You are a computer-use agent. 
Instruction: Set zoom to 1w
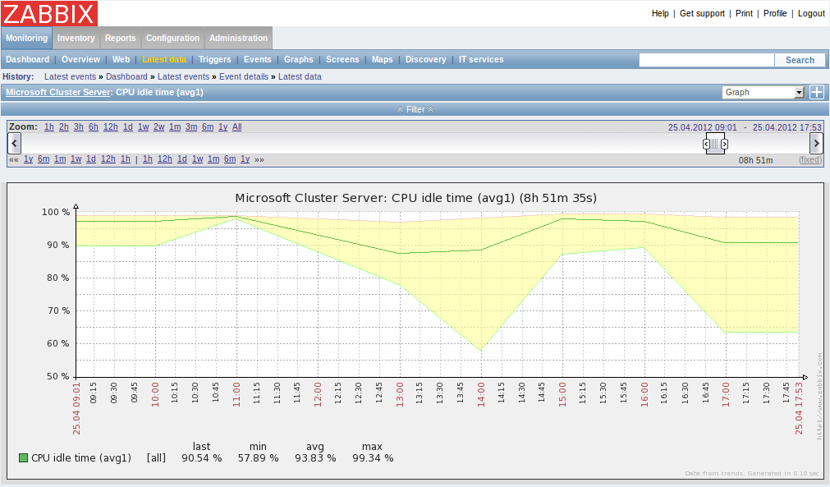[144, 127]
